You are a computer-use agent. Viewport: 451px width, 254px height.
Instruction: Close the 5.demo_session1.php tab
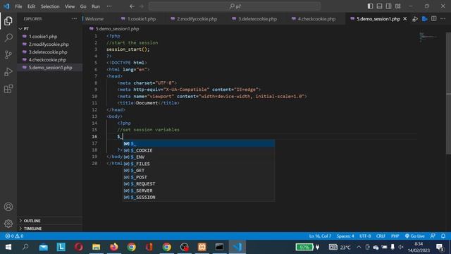tap(405, 19)
